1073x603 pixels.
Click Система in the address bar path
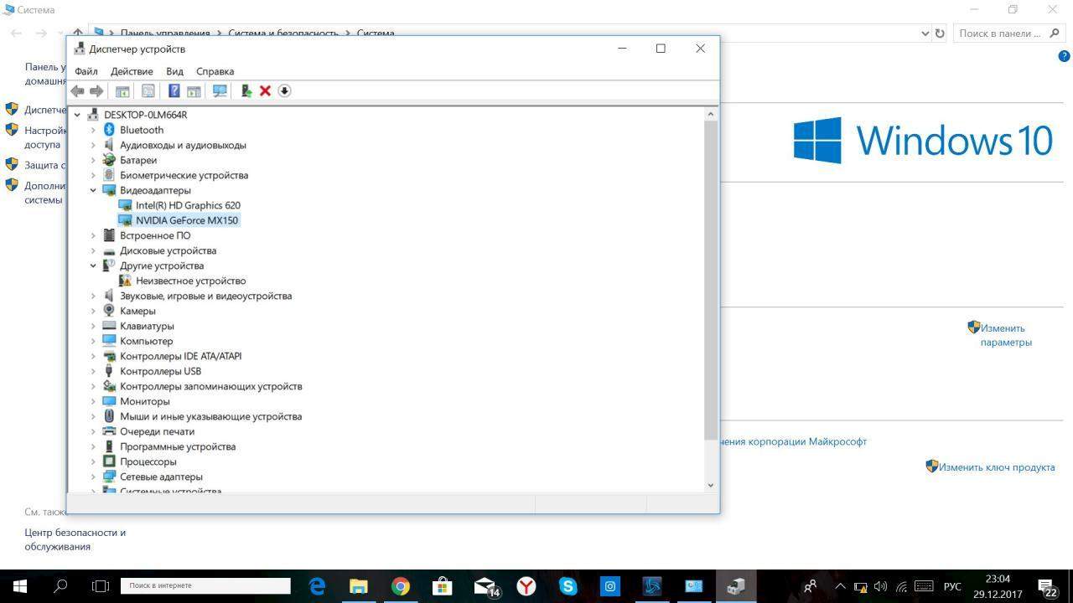376,33
